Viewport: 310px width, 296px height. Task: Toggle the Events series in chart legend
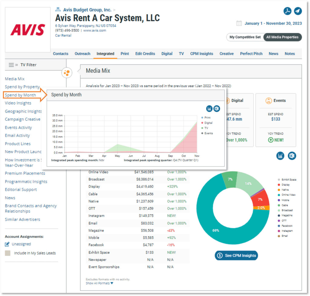coord(207,133)
